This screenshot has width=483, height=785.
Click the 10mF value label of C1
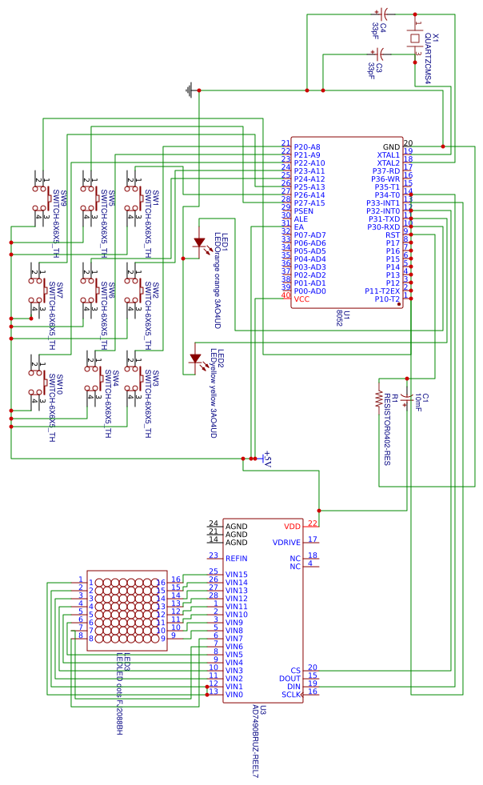418,403
